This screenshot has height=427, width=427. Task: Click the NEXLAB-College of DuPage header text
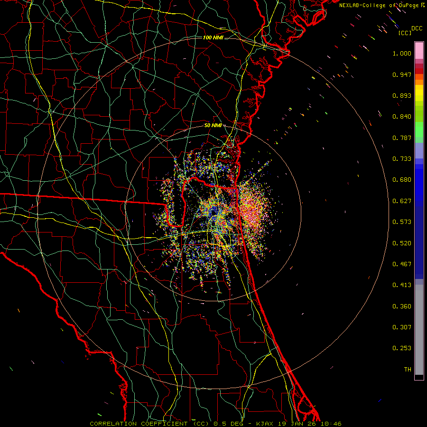[380, 5]
